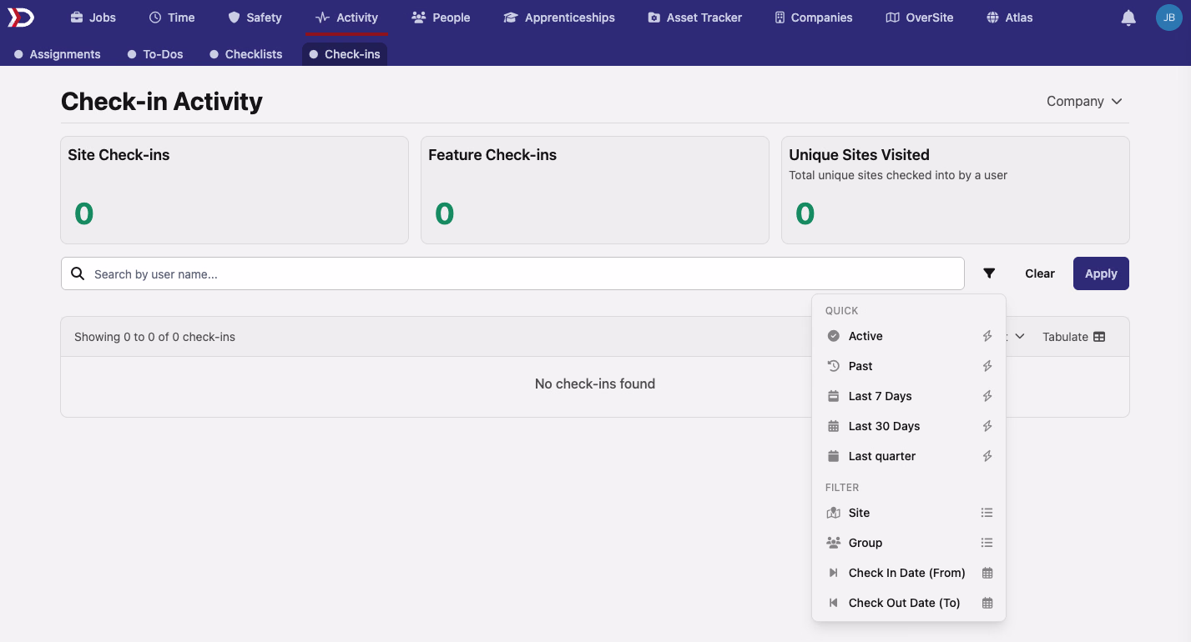Image resolution: width=1191 pixels, height=642 pixels.
Task: Choose Check Out Date (To) filter
Action: [x=909, y=603]
